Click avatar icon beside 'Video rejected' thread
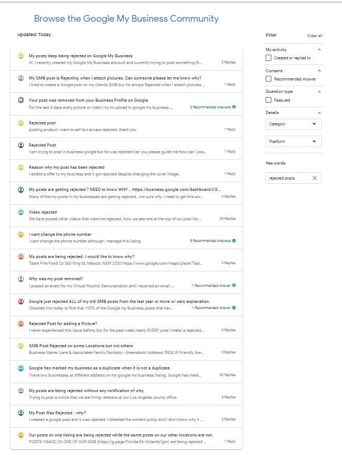The height and width of the screenshot is (455, 342). 21,213
